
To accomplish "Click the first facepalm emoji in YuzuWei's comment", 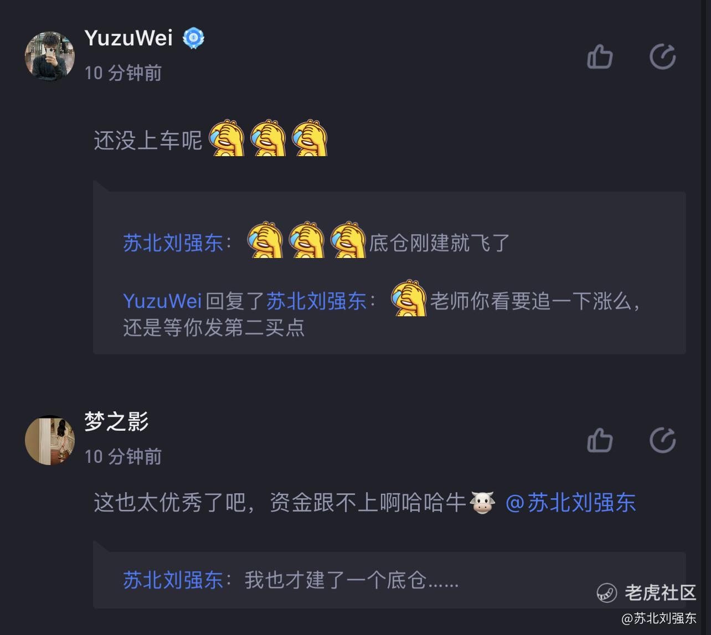I will coord(226,138).
